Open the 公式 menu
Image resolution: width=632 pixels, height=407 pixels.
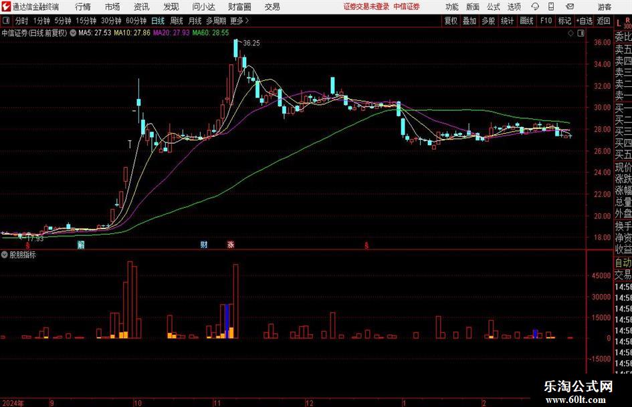pyautogui.click(x=494, y=7)
